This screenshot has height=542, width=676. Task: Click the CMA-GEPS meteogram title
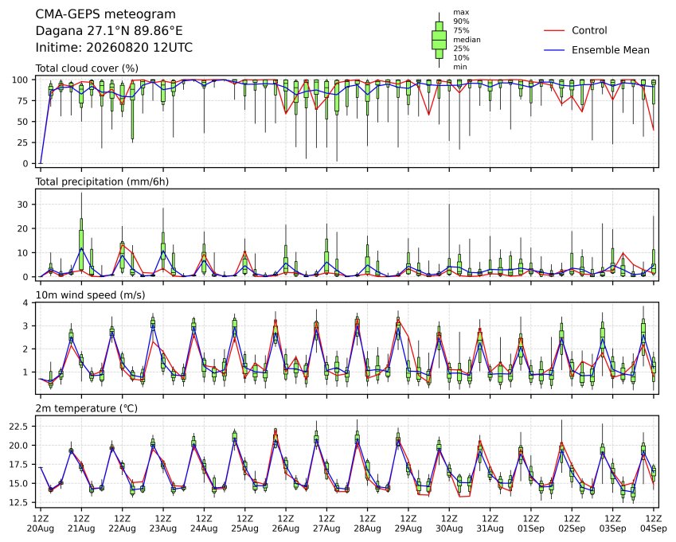tap(106, 14)
